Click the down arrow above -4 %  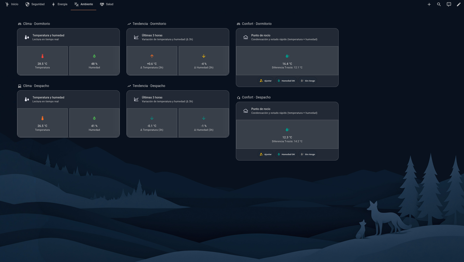(204, 56)
